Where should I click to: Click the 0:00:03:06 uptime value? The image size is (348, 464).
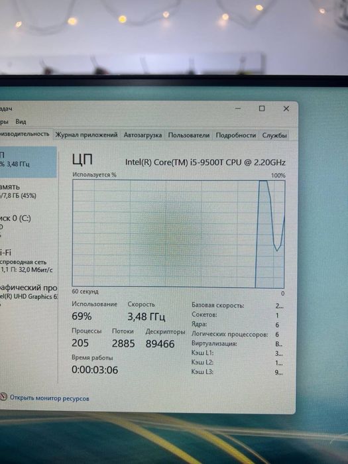coord(95,370)
